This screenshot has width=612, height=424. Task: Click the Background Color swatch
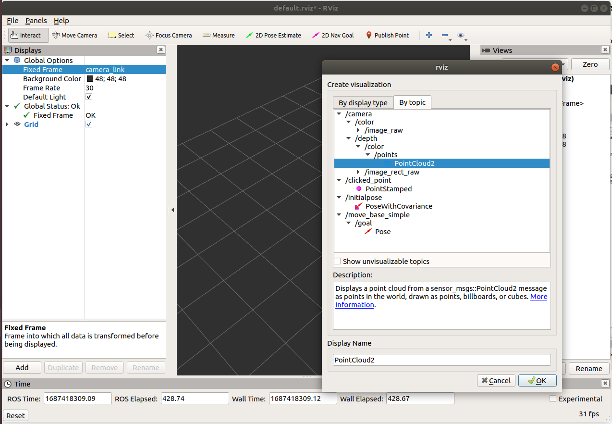90,79
